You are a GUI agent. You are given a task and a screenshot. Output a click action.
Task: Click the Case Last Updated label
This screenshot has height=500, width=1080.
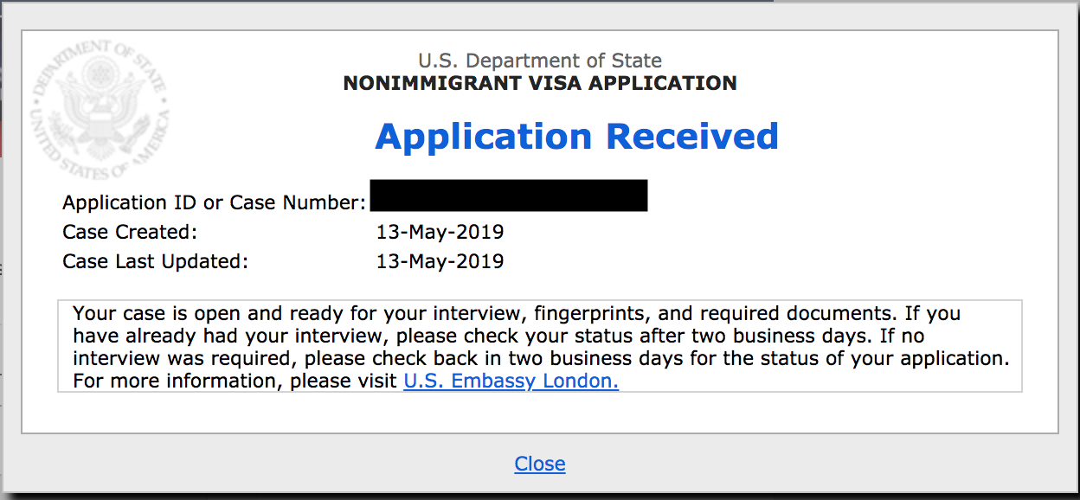(x=155, y=261)
